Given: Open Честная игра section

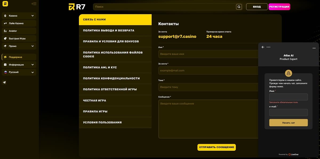Looking at the screenshot, I should click(x=115, y=100).
